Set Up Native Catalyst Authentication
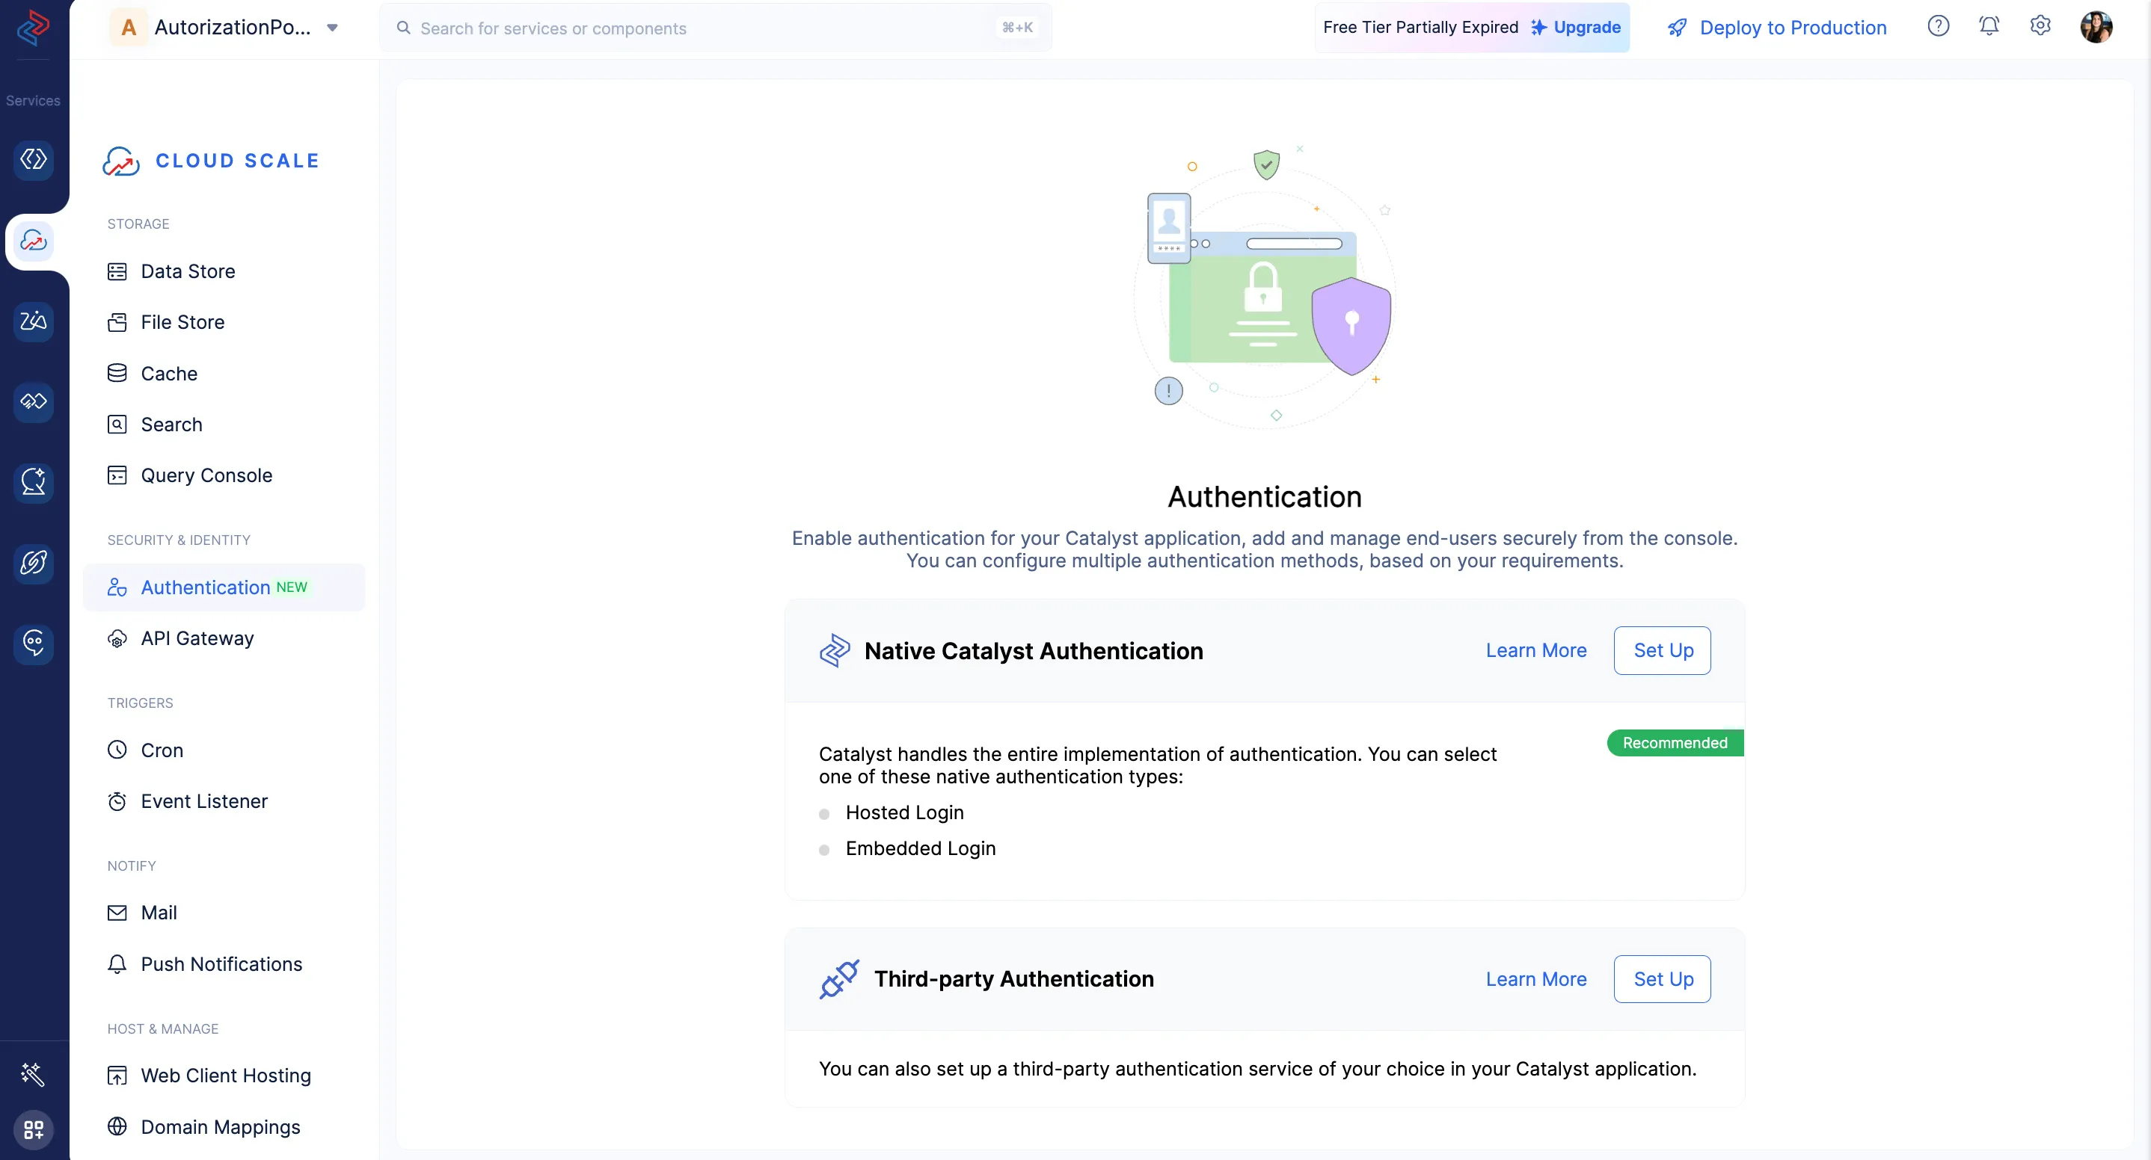2151x1160 pixels. (x=1662, y=650)
